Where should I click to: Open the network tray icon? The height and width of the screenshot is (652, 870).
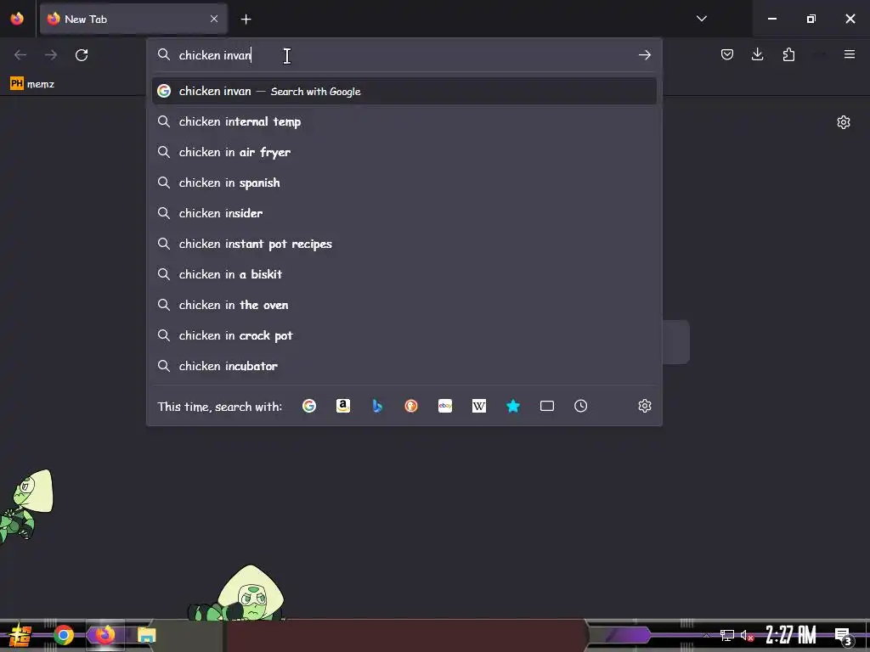(726, 635)
